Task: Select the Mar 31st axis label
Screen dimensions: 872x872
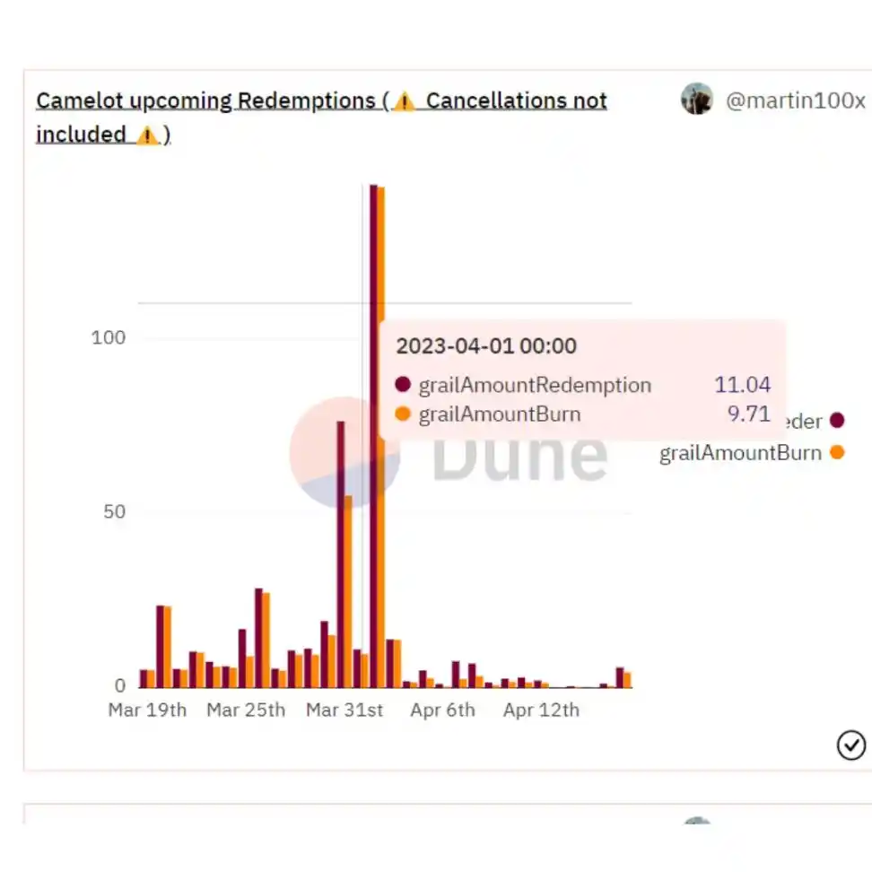Action: coord(344,711)
